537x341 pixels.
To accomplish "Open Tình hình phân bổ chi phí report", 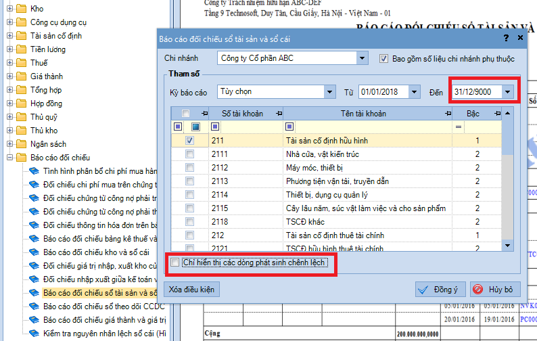I will [x=100, y=171].
